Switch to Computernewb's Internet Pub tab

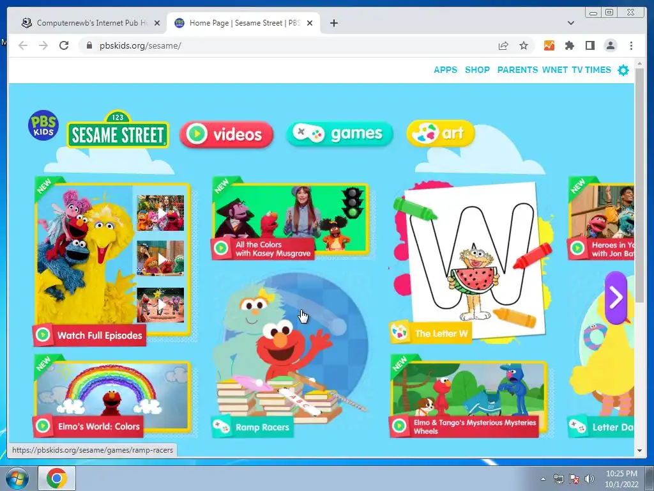tap(87, 23)
